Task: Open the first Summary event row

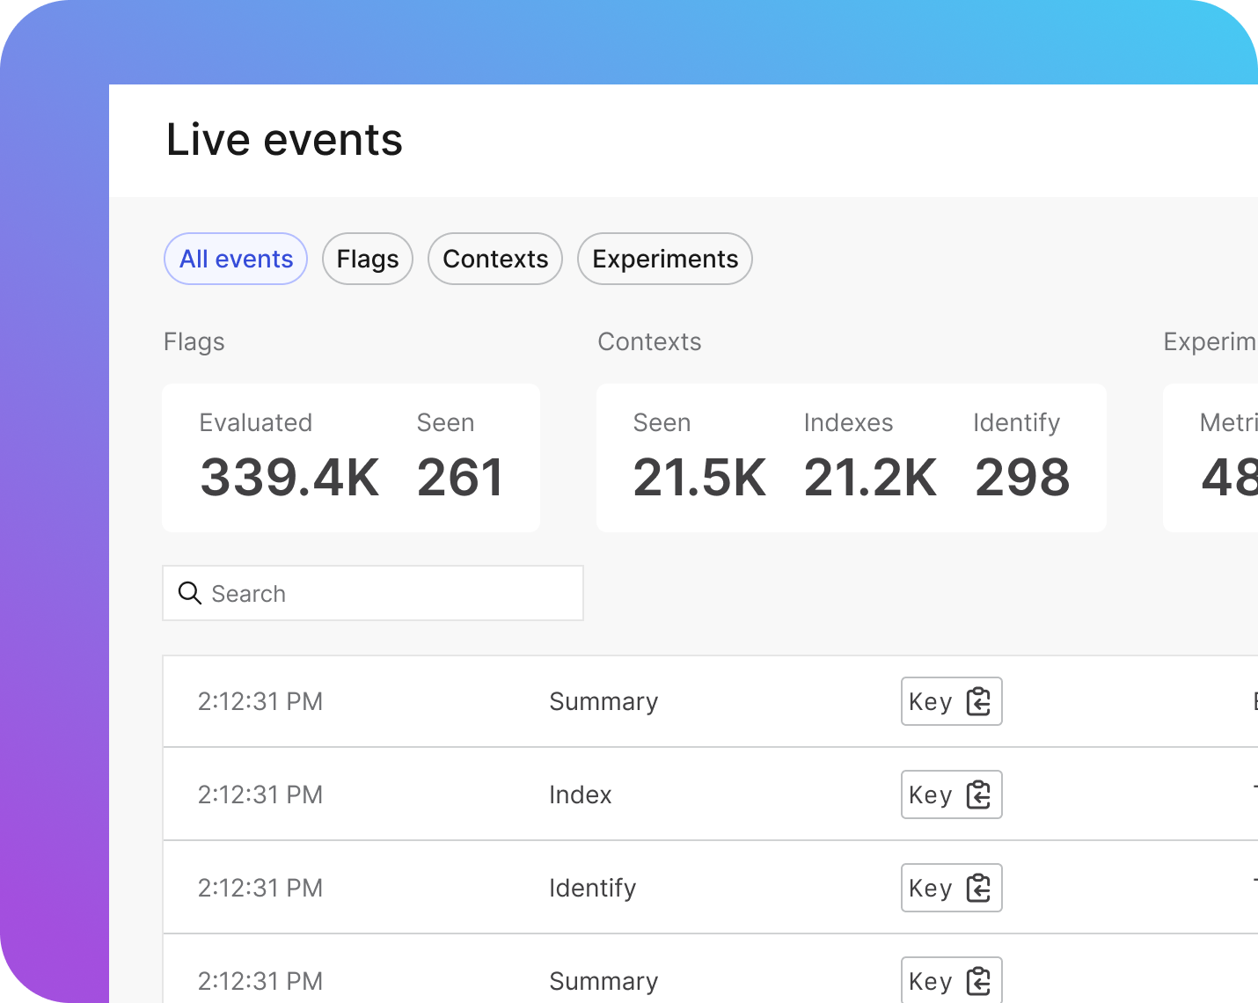Action: pyautogui.click(x=603, y=701)
